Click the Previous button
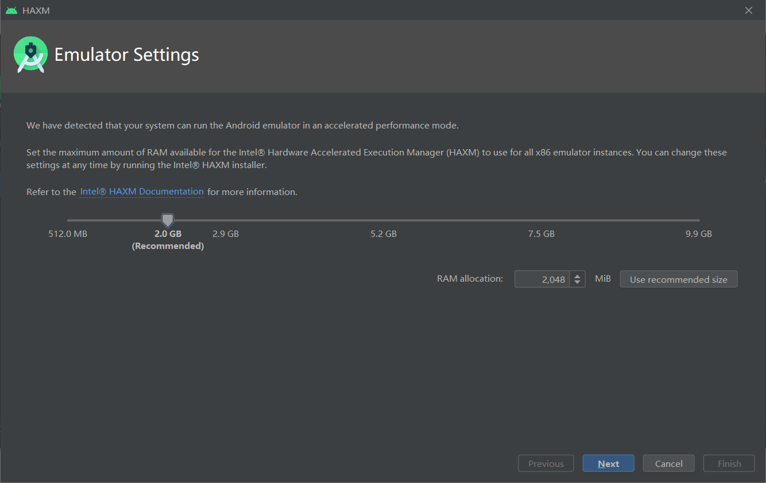The width and height of the screenshot is (766, 483). click(546, 463)
